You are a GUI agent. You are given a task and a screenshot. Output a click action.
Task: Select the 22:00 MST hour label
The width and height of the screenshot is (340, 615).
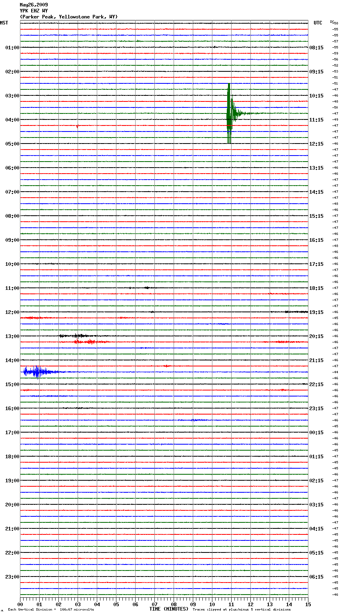tap(12, 553)
